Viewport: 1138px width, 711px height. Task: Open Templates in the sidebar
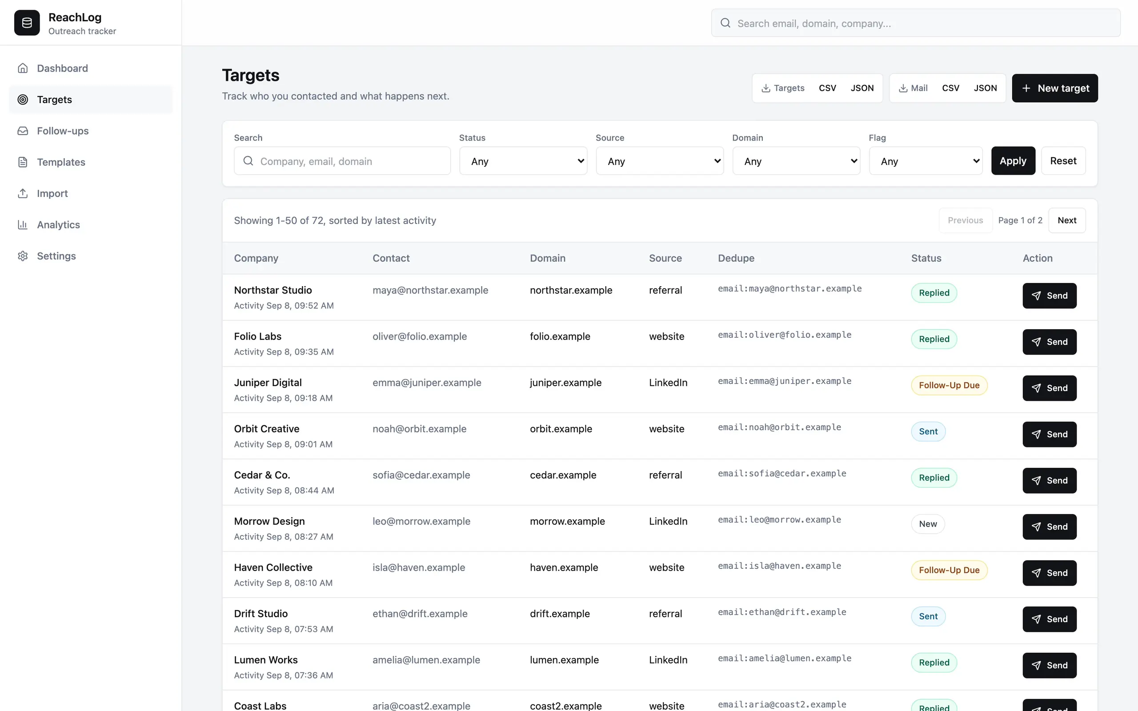point(91,162)
